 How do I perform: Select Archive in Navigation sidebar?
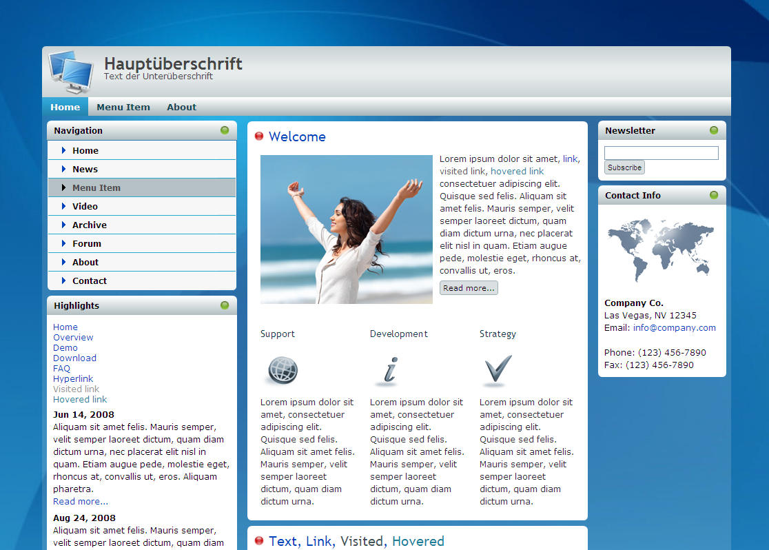[142, 225]
